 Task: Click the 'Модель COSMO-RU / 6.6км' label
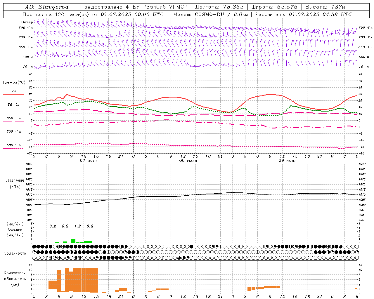tap(210, 14)
